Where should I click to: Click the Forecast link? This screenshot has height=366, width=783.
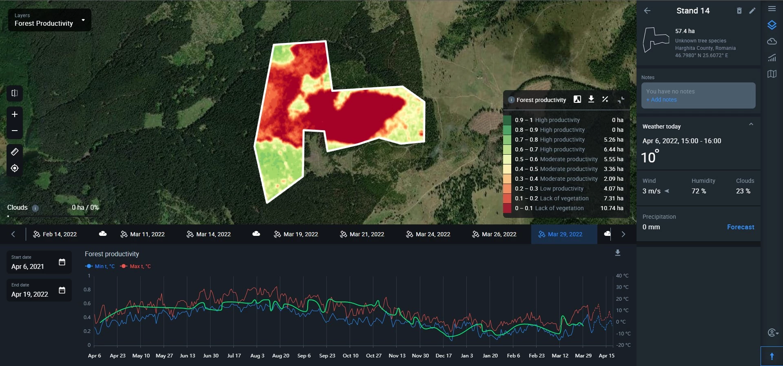[740, 227]
